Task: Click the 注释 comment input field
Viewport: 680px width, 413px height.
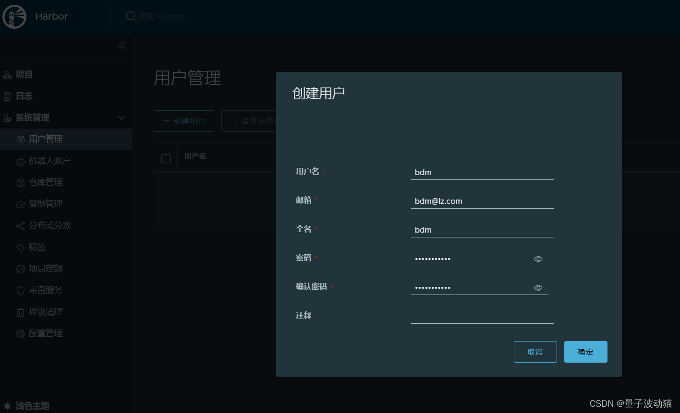Action: [482, 316]
